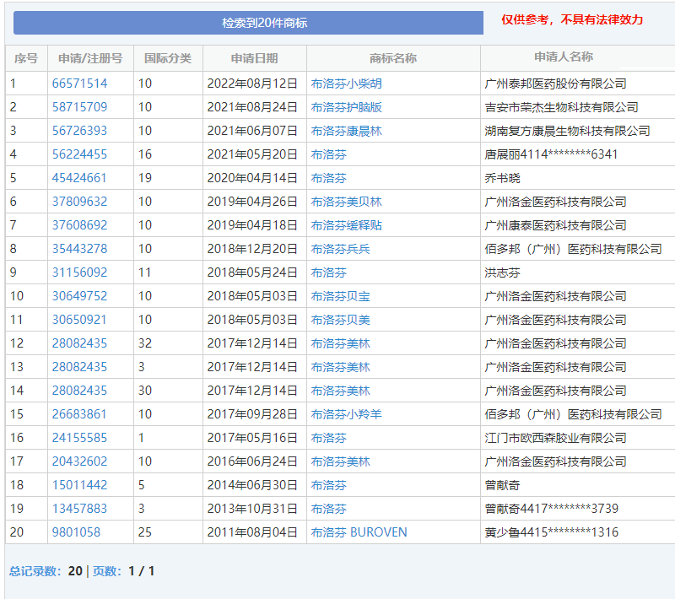Image resolution: width=675 pixels, height=599 pixels.
Task: View trademark record 31156092
Action: [x=79, y=273]
